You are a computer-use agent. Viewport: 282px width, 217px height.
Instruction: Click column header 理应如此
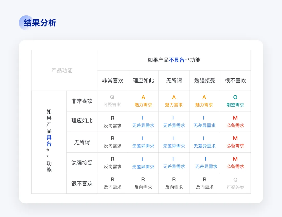[x=143, y=81]
